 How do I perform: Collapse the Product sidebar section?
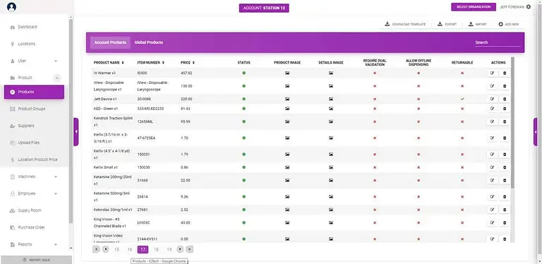pyautogui.click(x=57, y=78)
